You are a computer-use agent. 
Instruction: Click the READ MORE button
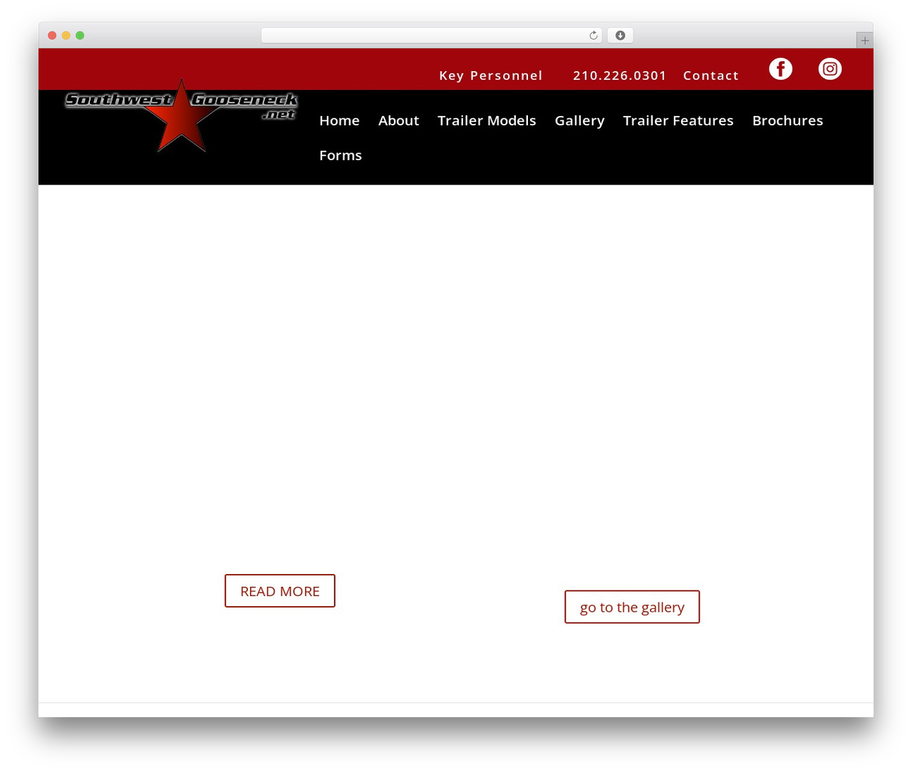tap(280, 591)
